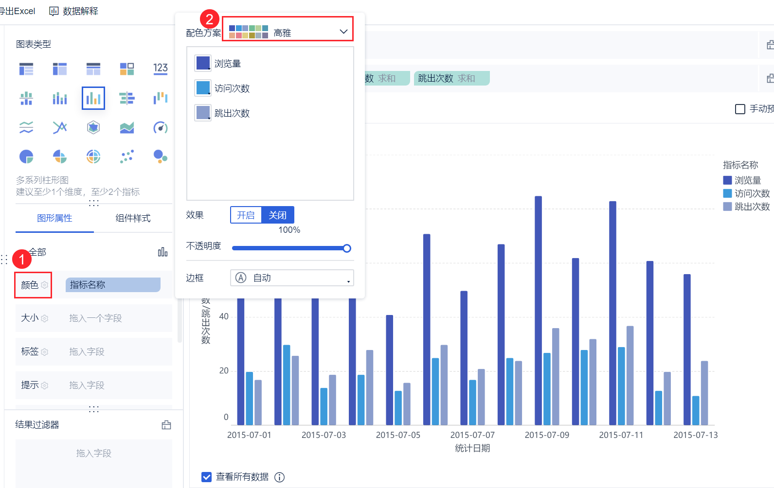Select the bubble chart icon
Screen dimensions: 774x488
point(161,157)
